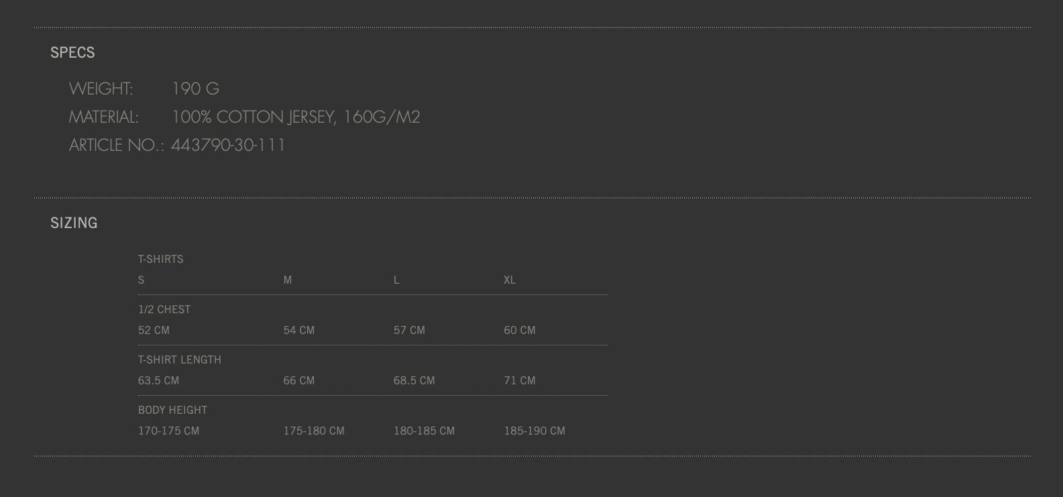The height and width of the screenshot is (497, 1063).
Task: Click the L size column header
Action: tap(396, 280)
